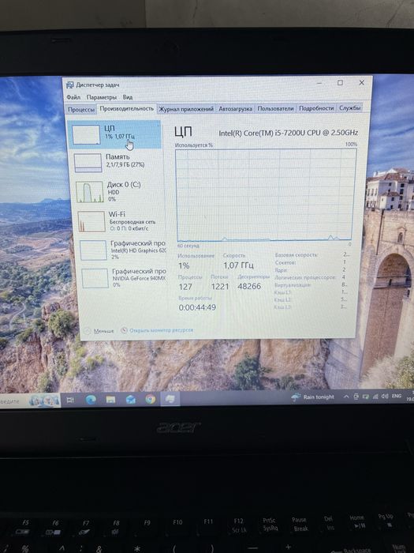Collapse view with Меньше button
Image resolution: width=414 pixels, height=553 pixels.
(x=99, y=331)
